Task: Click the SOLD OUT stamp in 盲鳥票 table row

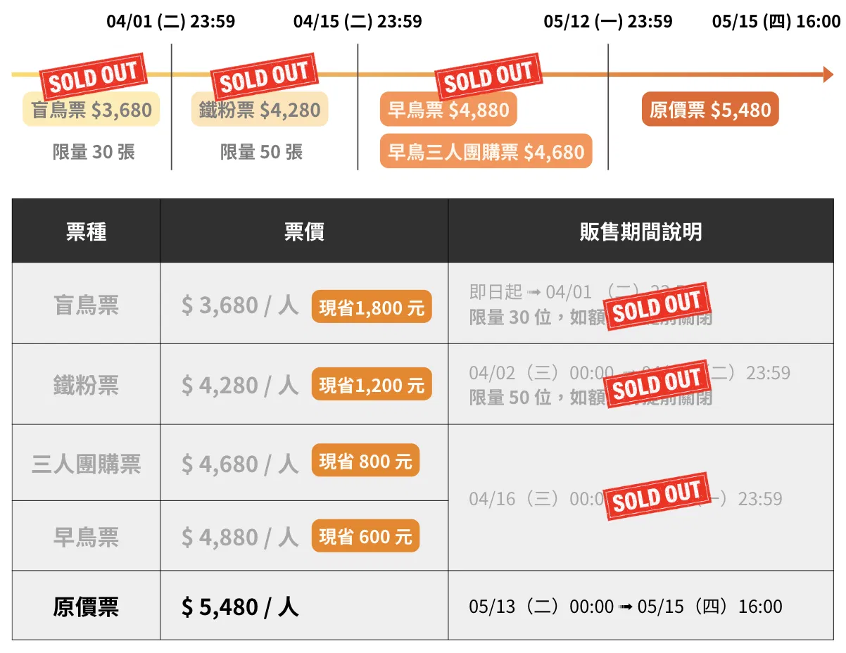Action: 657,306
